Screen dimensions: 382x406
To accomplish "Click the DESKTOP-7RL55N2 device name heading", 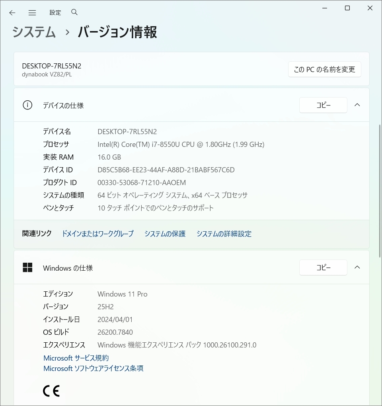I will pos(52,66).
